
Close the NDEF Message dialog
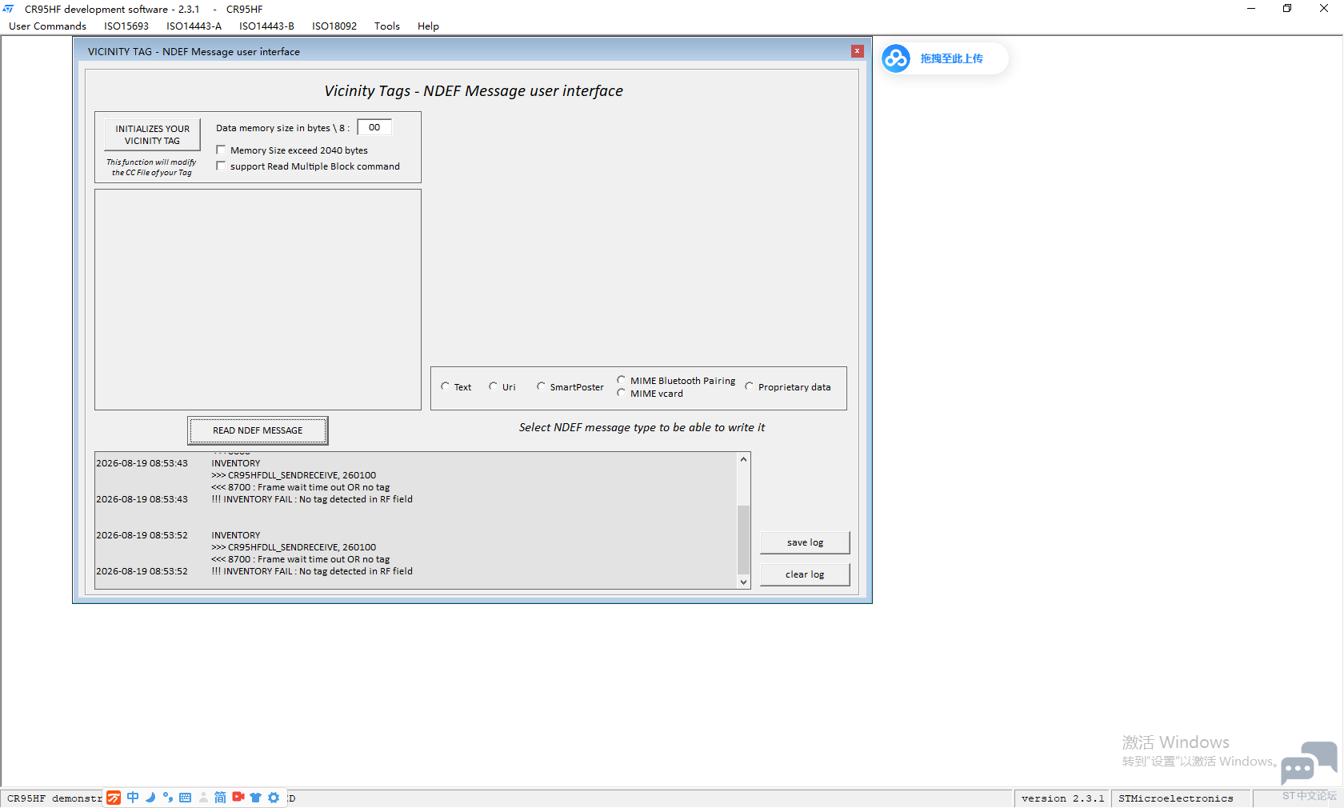tap(857, 51)
